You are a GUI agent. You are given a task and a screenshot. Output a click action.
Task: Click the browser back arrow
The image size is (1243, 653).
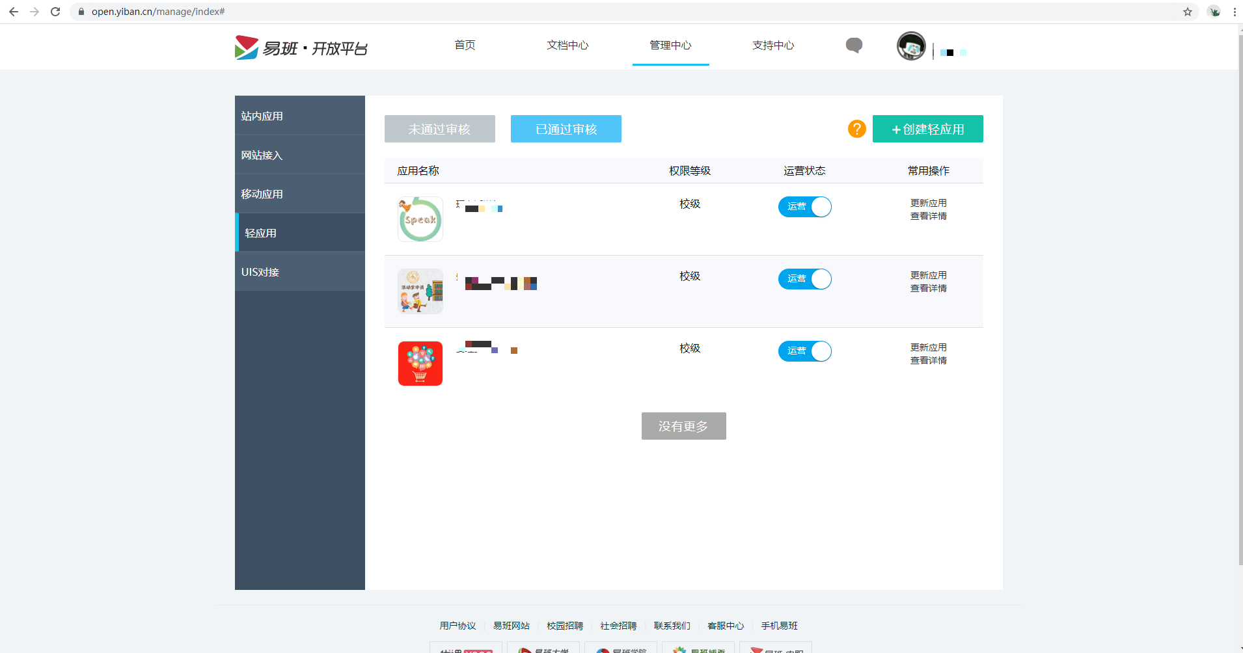tap(14, 11)
